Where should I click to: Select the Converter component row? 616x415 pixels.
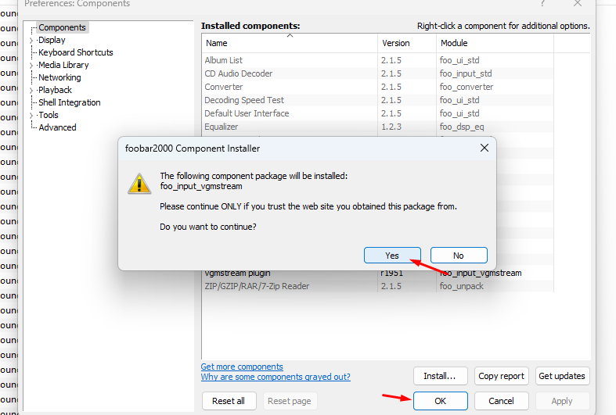tap(377, 87)
